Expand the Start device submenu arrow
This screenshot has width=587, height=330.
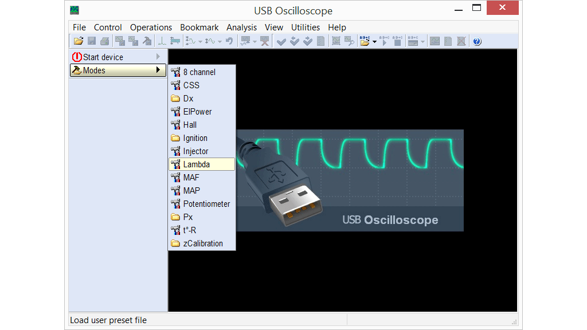(158, 57)
